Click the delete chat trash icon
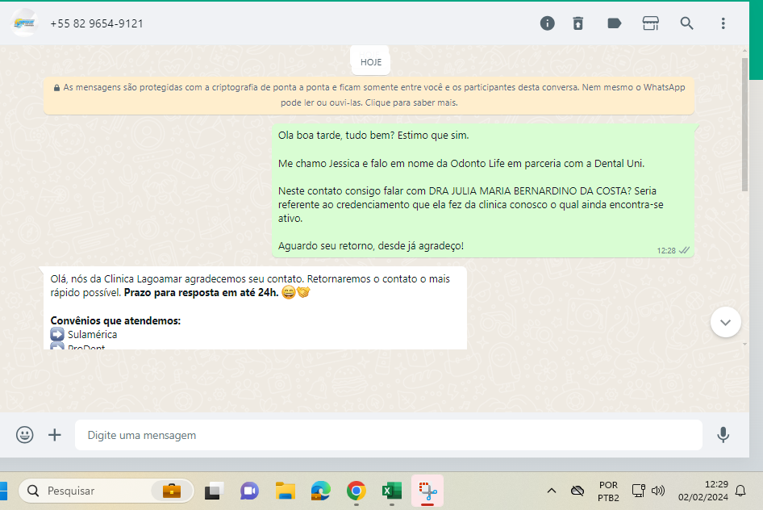This screenshot has width=763, height=510. 577,23
